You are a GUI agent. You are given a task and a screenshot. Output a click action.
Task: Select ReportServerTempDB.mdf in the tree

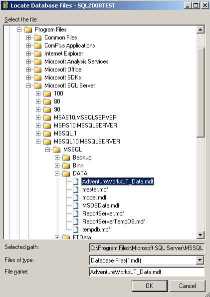(114, 221)
